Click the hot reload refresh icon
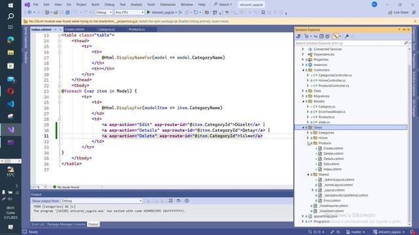The image size is (419, 235). pyautogui.click(x=196, y=12)
